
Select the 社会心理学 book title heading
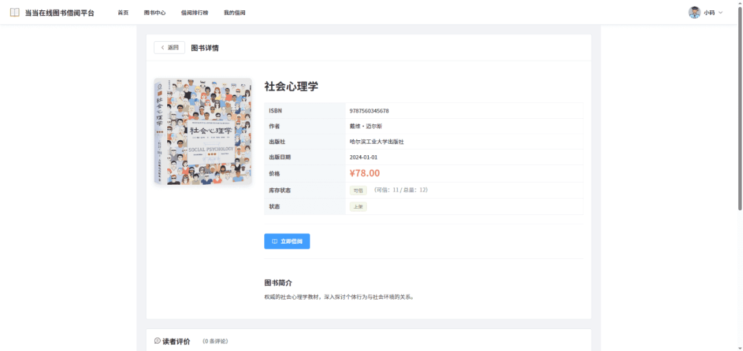coord(292,86)
